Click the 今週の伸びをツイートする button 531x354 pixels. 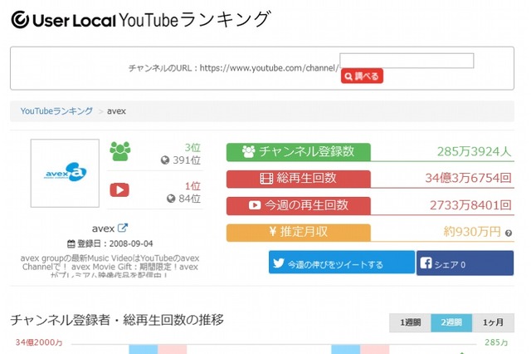[342, 262]
